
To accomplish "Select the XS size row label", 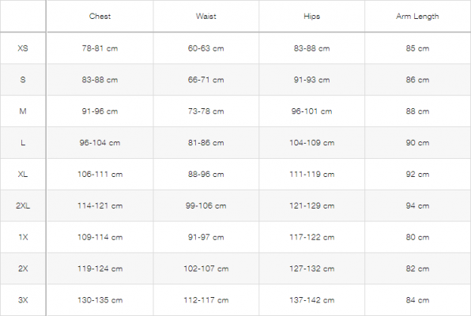I will (23, 48).
